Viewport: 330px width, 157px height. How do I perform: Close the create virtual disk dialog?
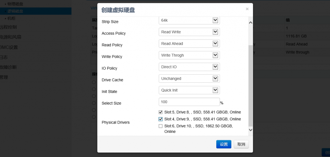[x=247, y=9]
